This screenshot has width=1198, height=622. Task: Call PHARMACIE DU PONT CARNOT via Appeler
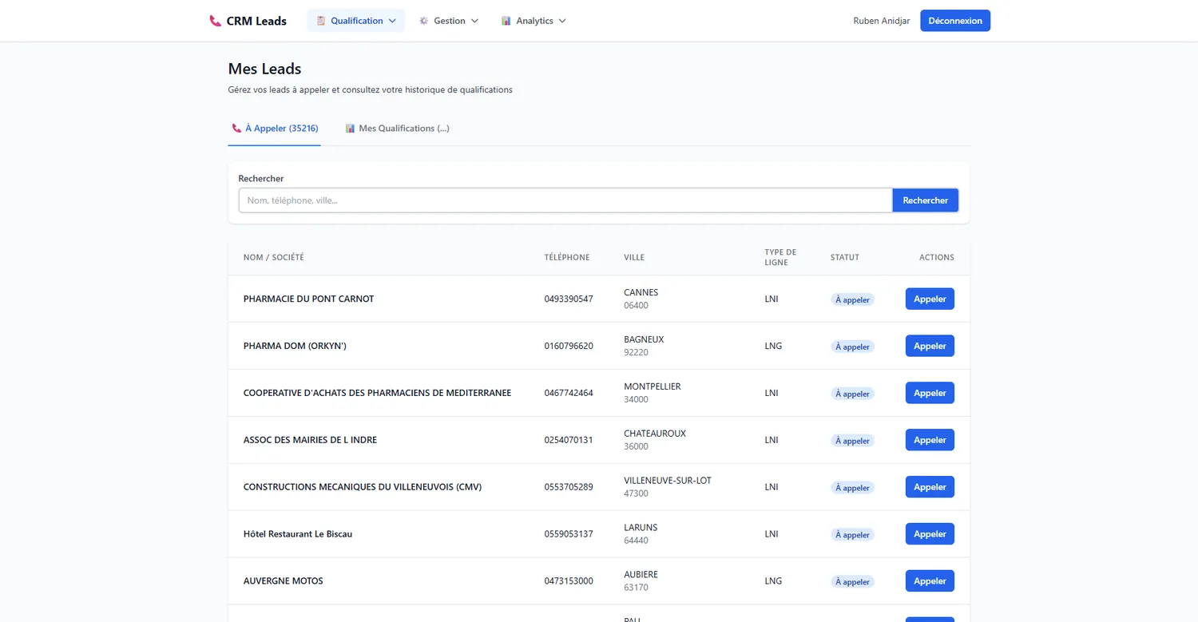pos(930,299)
